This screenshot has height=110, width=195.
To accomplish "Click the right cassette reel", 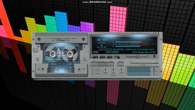I will coord(70,54).
